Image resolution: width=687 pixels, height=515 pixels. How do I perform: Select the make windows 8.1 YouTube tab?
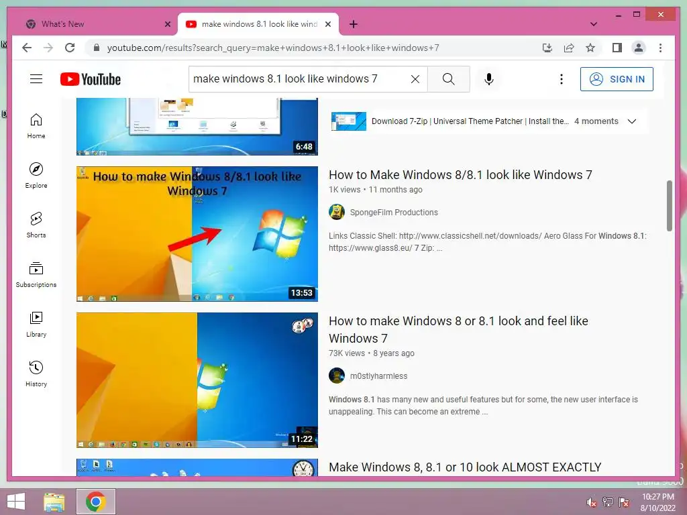pyautogui.click(x=258, y=24)
